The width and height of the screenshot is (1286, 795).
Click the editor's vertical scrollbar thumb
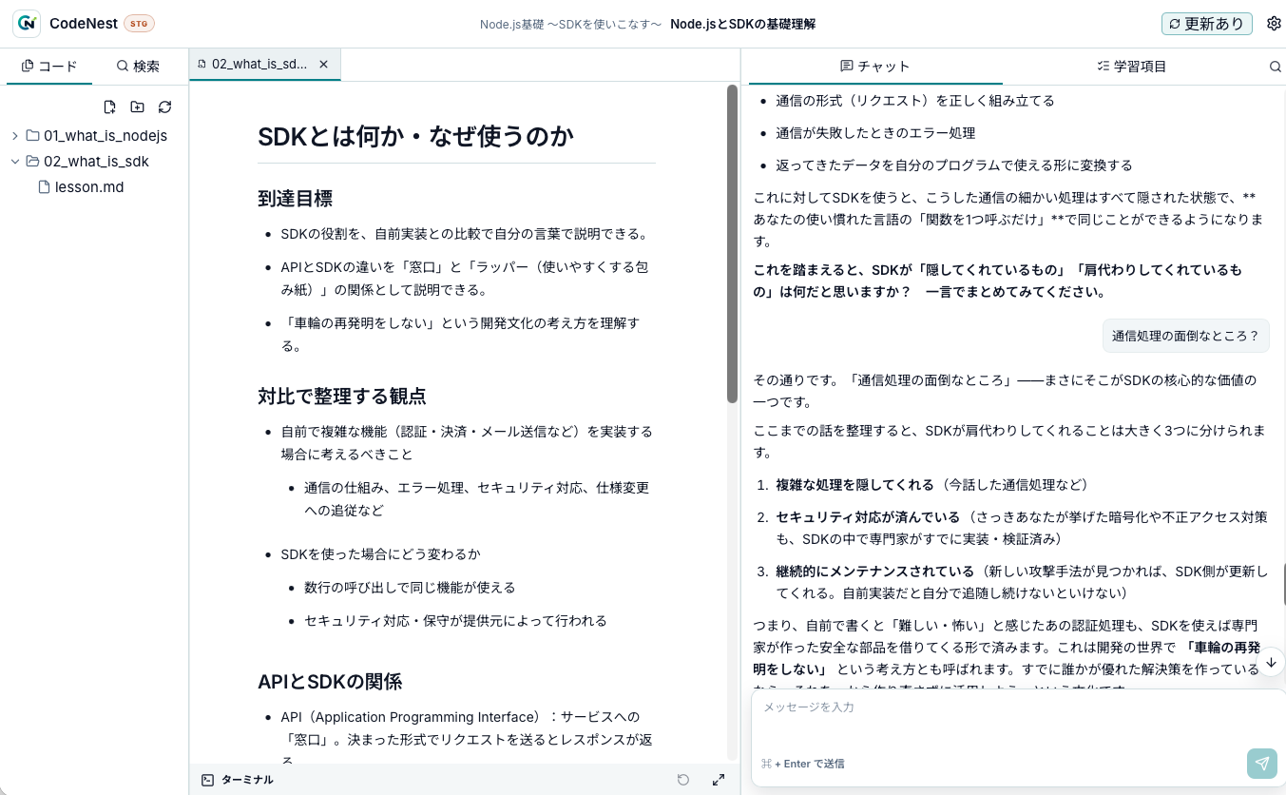click(x=732, y=244)
